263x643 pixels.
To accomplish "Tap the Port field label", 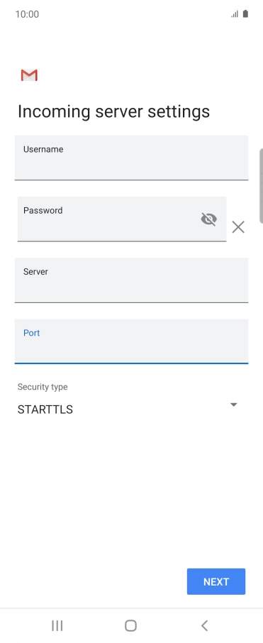I will 31,333.
